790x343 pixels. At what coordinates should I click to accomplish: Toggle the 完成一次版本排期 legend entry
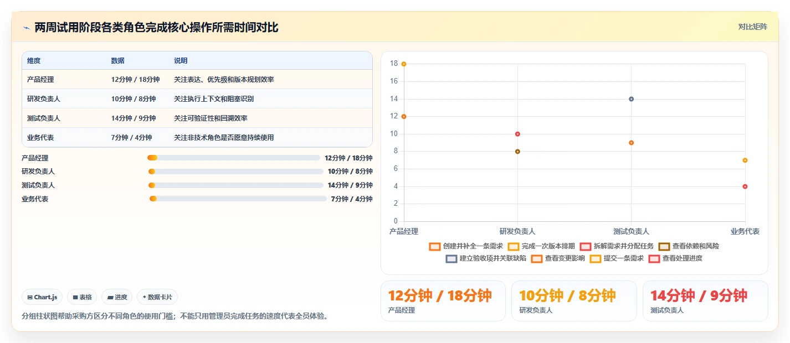point(541,246)
